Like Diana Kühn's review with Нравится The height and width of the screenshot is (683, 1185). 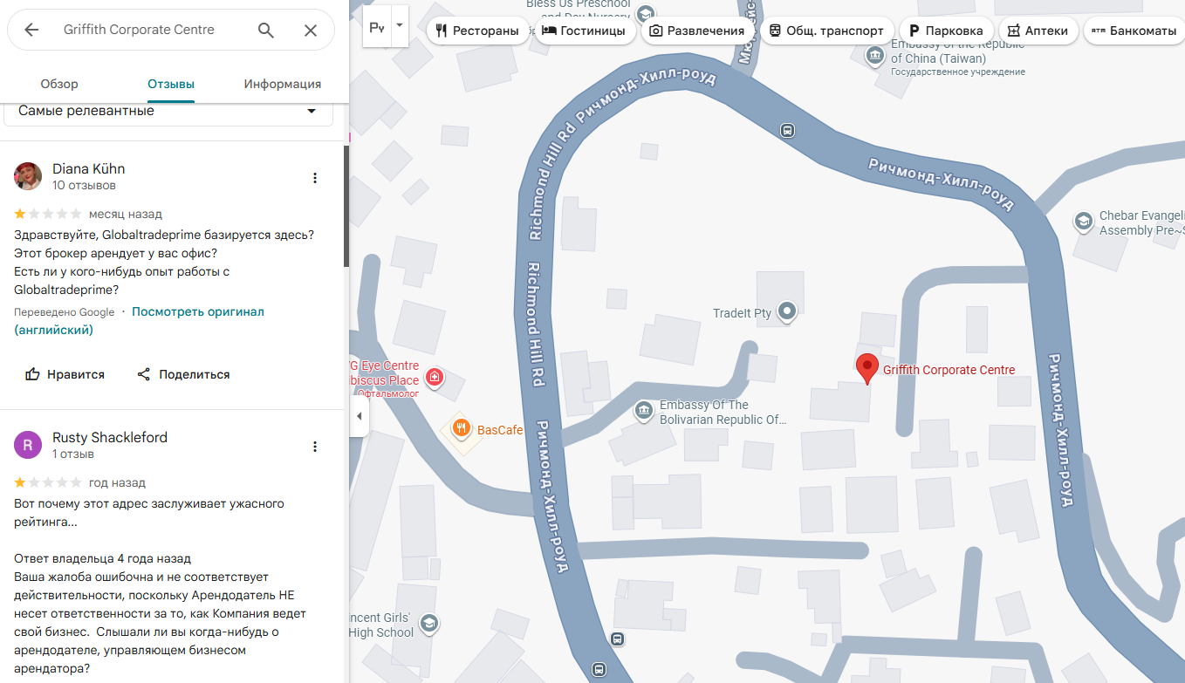tap(65, 374)
